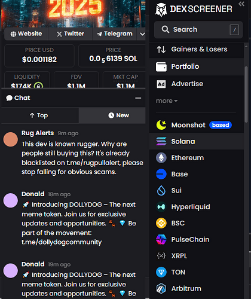Click the BSC chain icon
The height and width of the screenshot is (299, 251).
[161, 223]
